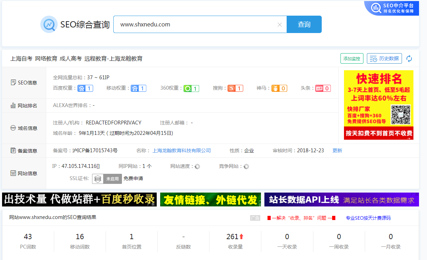Click the 反链数 dash value

[183, 237]
